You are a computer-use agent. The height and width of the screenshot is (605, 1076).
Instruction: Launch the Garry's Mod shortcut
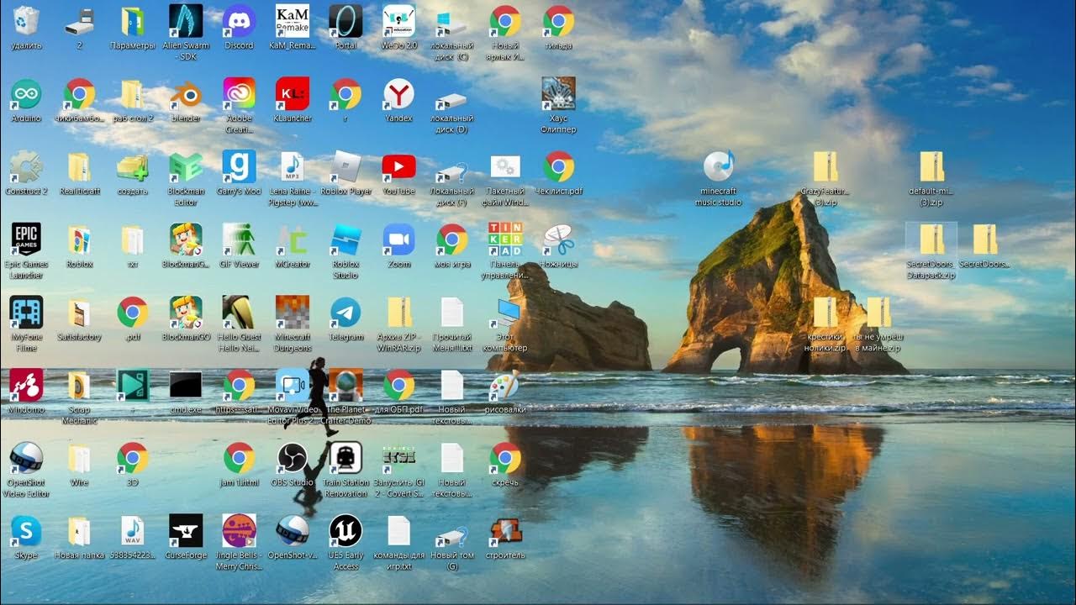point(239,166)
